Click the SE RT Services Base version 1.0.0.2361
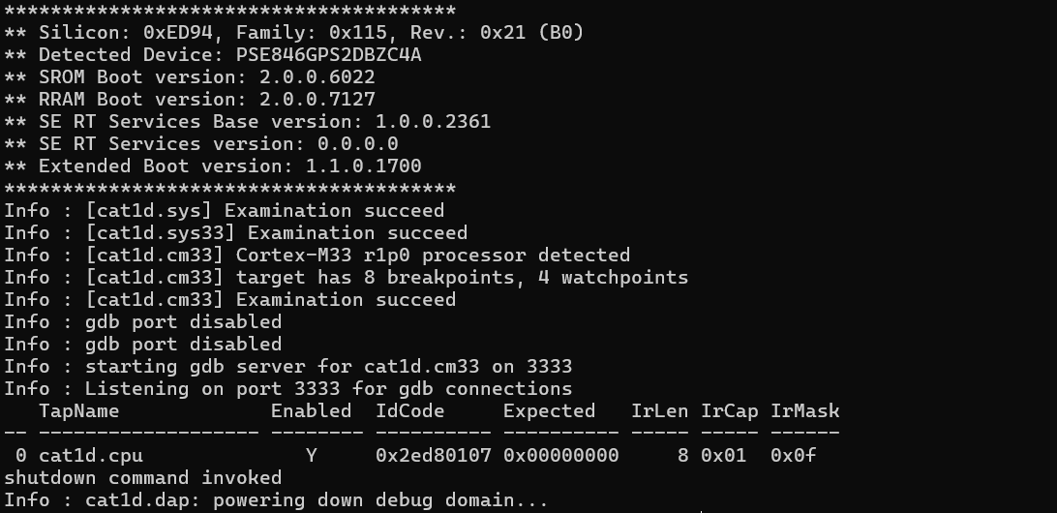Image resolution: width=1057 pixels, height=513 pixels. click(433, 122)
